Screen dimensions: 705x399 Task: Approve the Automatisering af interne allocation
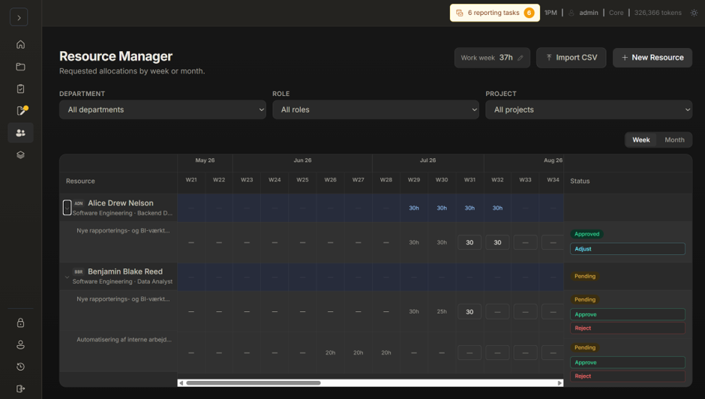tap(627, 362)
